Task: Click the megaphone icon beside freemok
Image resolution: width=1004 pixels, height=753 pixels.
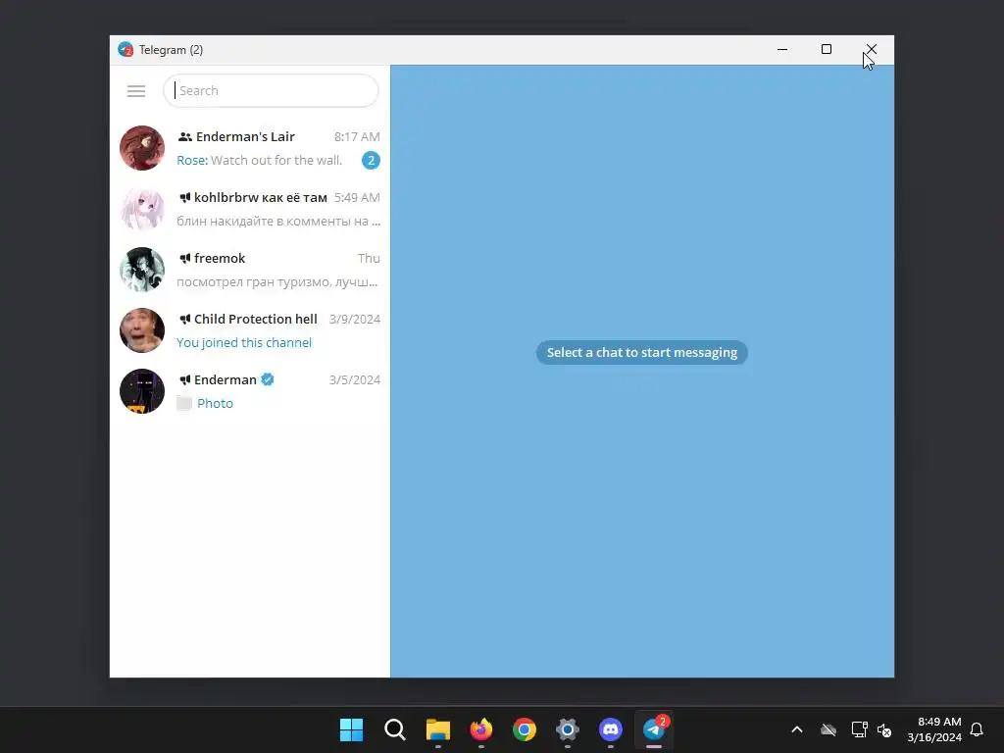Action: [185, 258]
